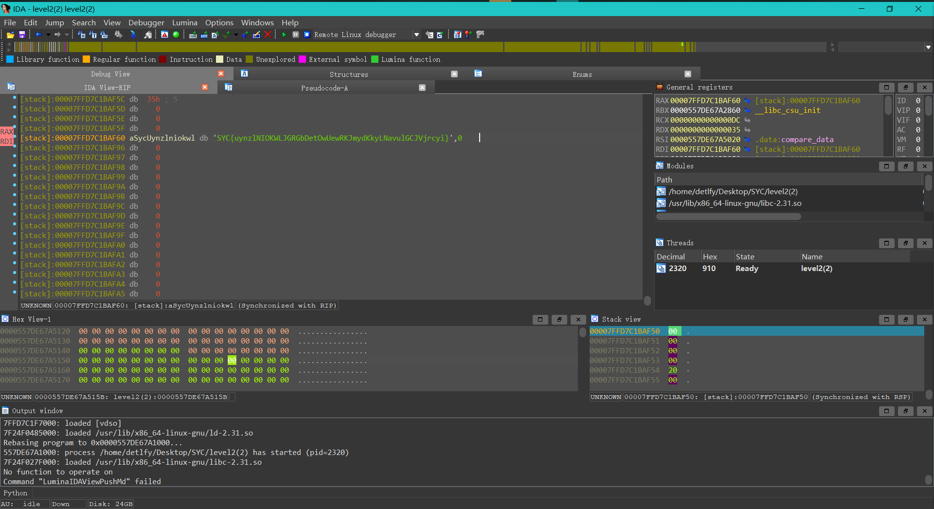Close the IDA View-RIP tab
934x509 pixels.
coord(205,87)
